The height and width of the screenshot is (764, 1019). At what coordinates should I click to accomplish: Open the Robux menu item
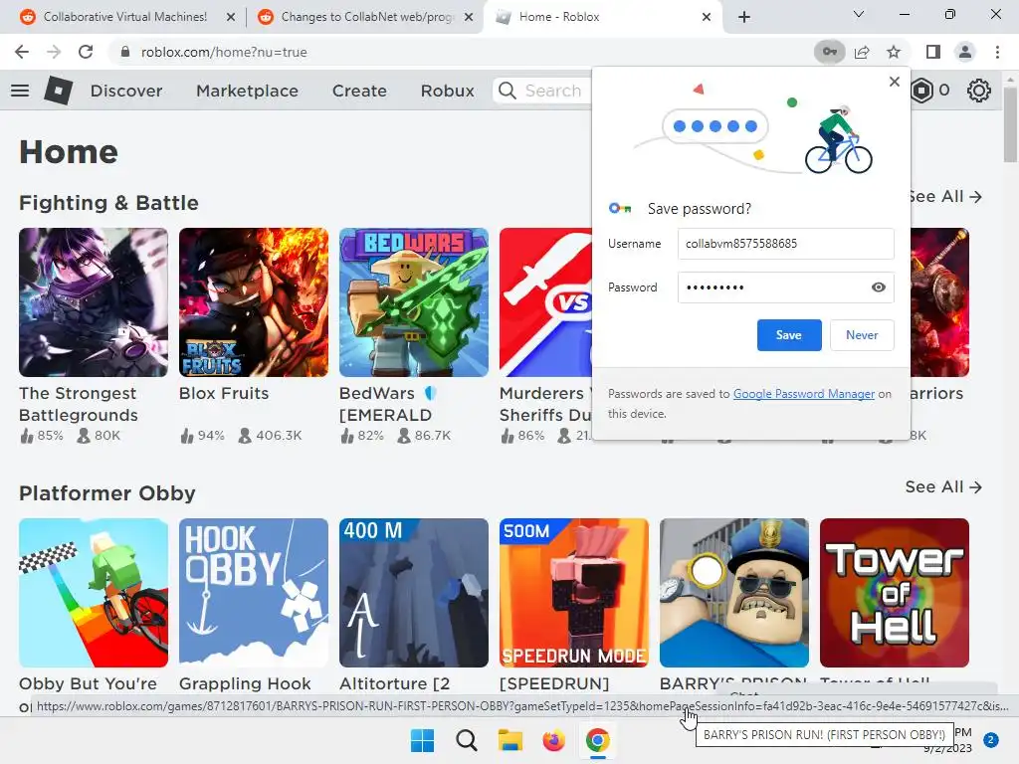coord(447,91)
